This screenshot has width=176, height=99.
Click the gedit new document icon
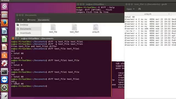(x=139, y=9)
